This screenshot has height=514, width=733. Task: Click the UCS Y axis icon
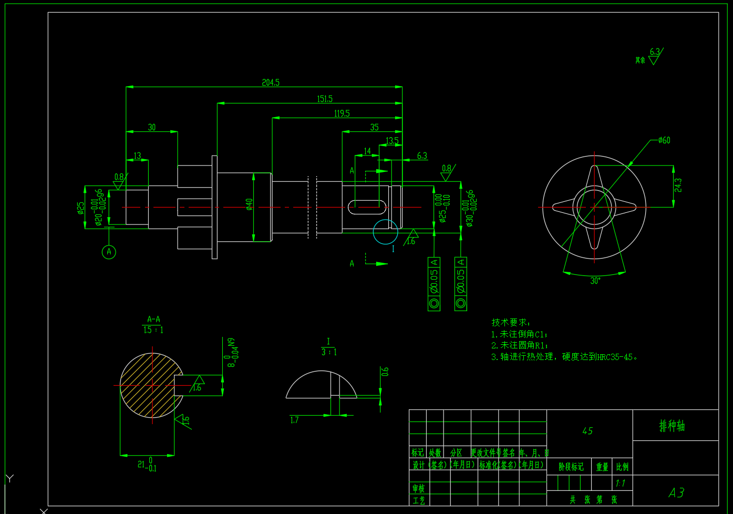9,479
